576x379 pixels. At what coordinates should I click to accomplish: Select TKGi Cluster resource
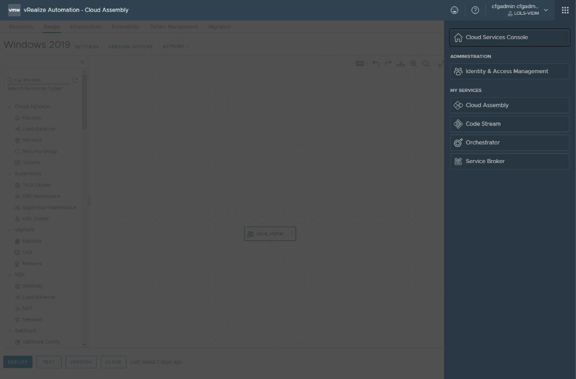33,185
